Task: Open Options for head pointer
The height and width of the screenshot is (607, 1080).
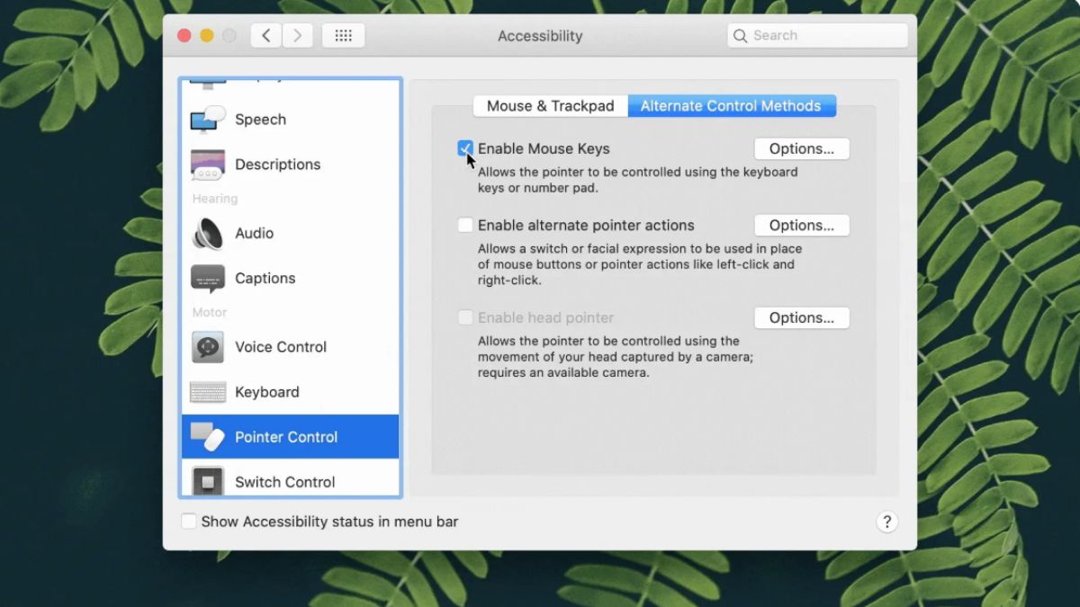Action: [801, 317]
